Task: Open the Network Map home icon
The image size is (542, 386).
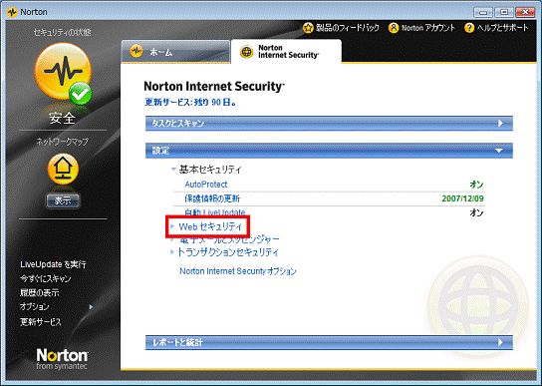Action: pyautogui.click(x=63, y=169)
